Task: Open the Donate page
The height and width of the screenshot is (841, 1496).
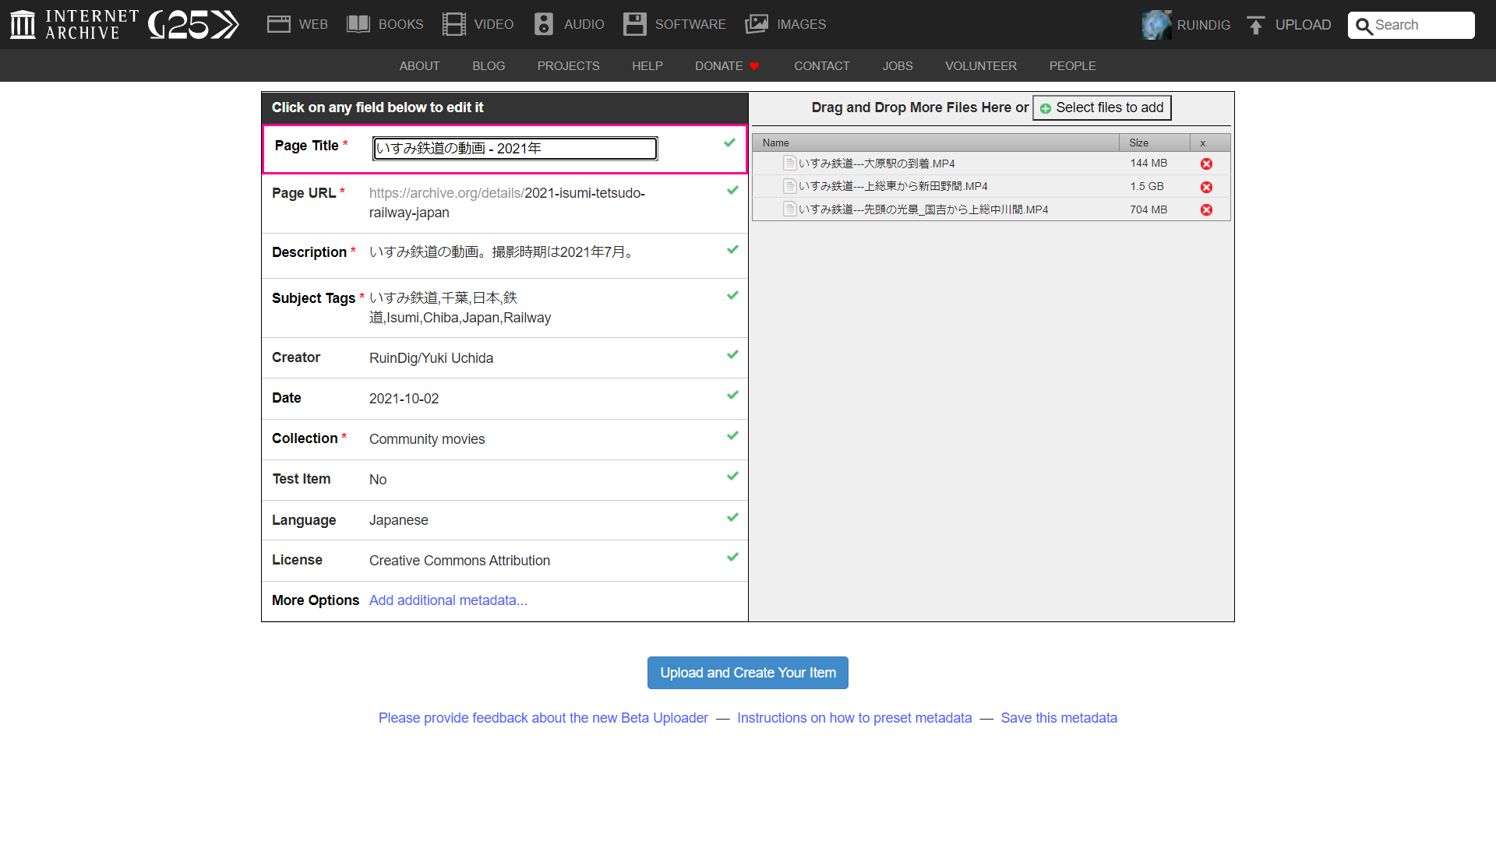Action: 727,66
